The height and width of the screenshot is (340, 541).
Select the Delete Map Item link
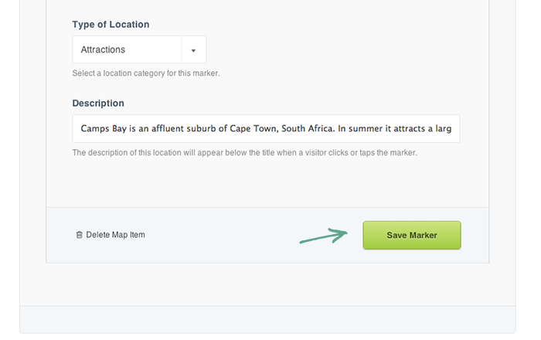coord(115,235)
